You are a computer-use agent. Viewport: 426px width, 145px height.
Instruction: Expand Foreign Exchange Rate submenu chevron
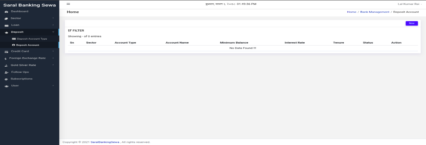tap(53, 58)
